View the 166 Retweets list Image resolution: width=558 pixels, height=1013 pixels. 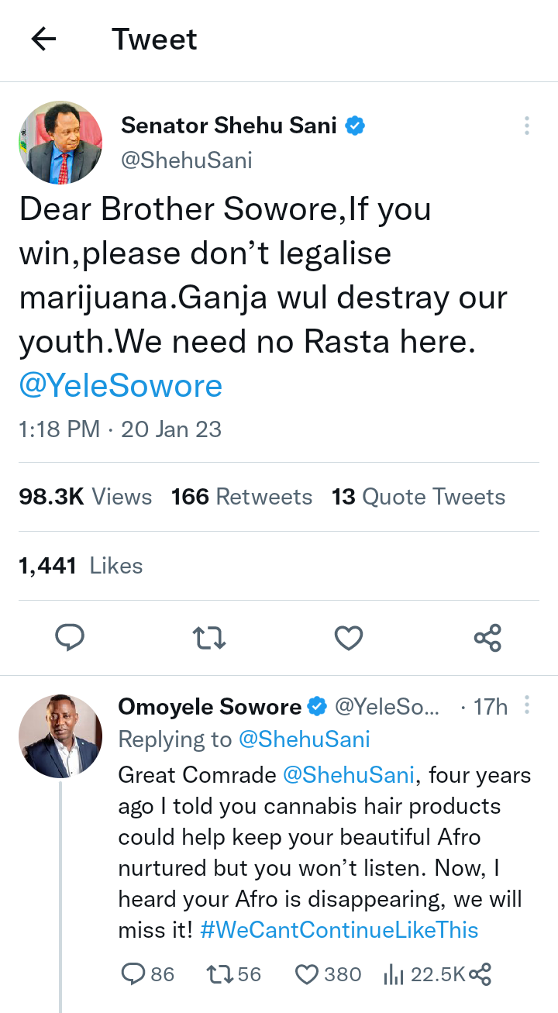pos(242,497)
